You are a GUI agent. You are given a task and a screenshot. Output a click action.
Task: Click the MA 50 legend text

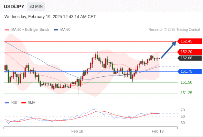click(65, 30)
